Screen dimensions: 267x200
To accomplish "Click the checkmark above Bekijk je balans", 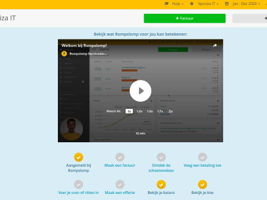I will point(161,184).
